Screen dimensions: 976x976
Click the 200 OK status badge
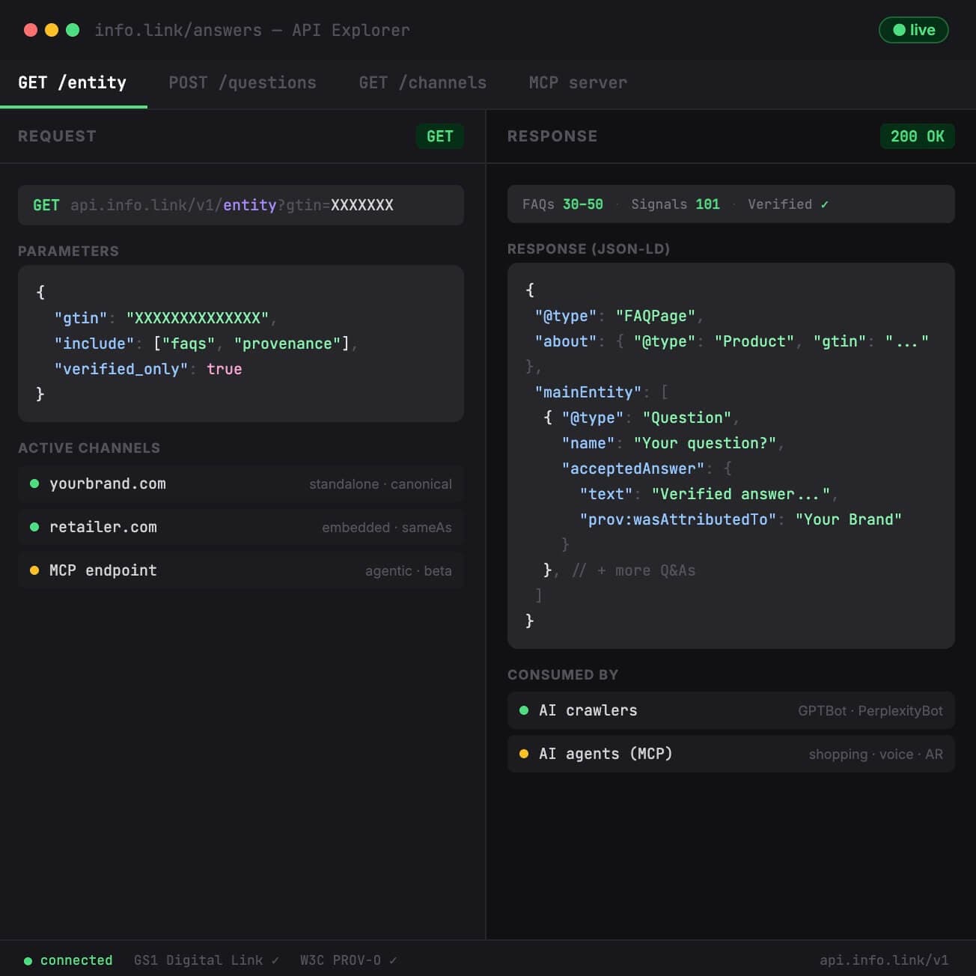tap(918, 136)
